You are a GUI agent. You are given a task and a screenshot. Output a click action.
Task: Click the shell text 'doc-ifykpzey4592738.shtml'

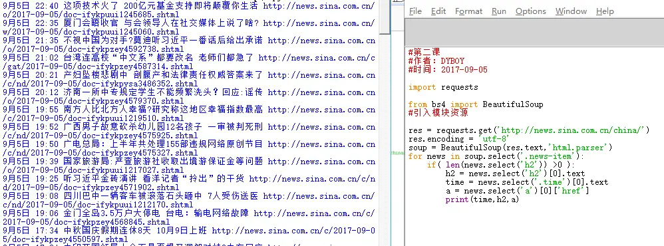coord(126,50)
